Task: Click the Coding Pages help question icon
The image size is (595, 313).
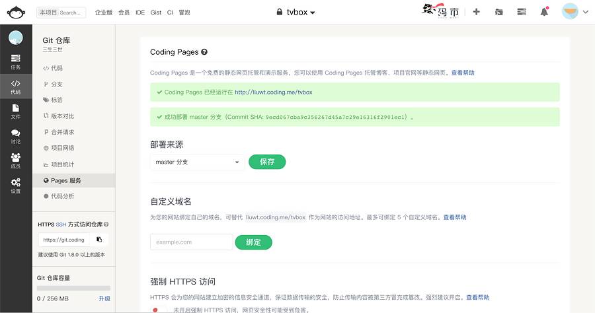Action: click(204, 52)
